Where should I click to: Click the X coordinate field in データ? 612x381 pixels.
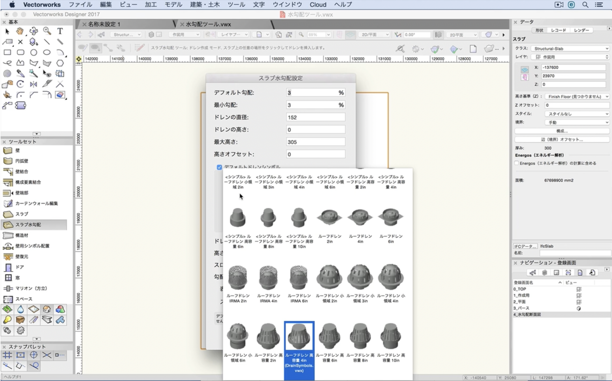[x=573, y=67]
